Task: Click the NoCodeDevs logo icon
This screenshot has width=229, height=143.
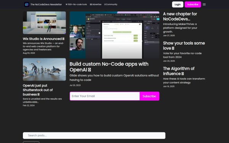Action: coord(27,4)
